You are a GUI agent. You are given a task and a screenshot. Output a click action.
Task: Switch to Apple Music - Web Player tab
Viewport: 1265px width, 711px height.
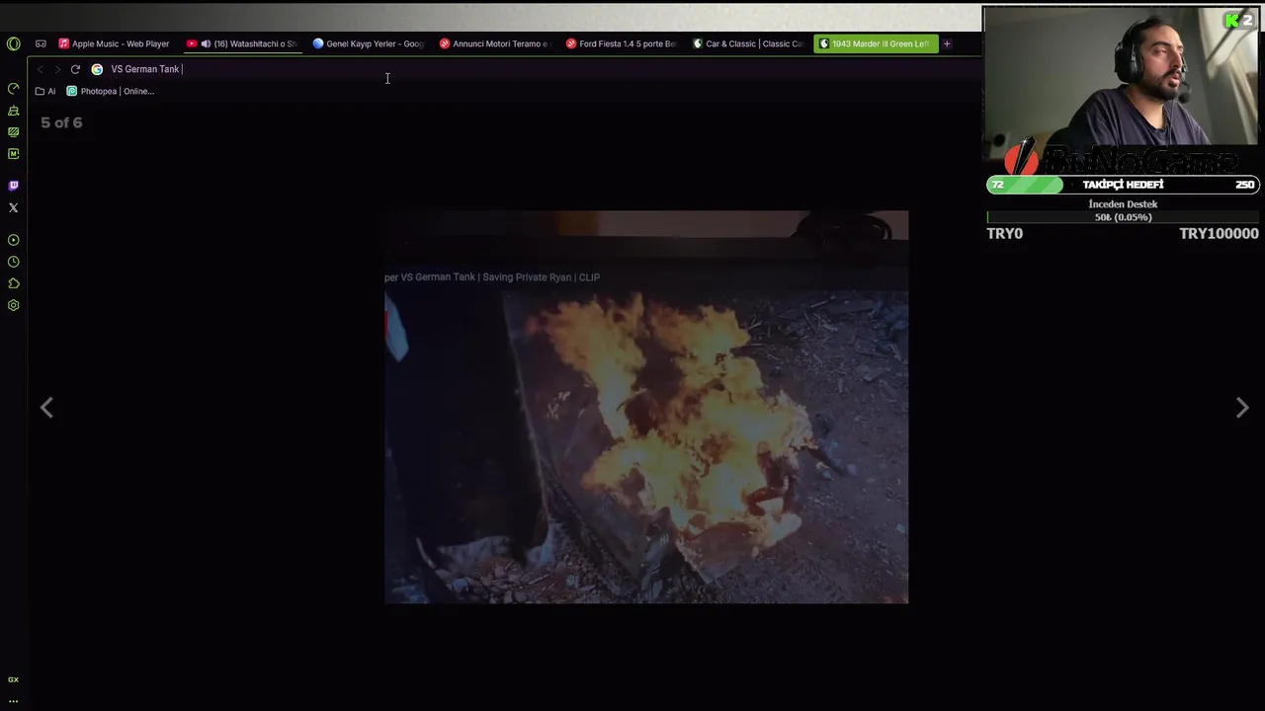[x=114, y=43]
